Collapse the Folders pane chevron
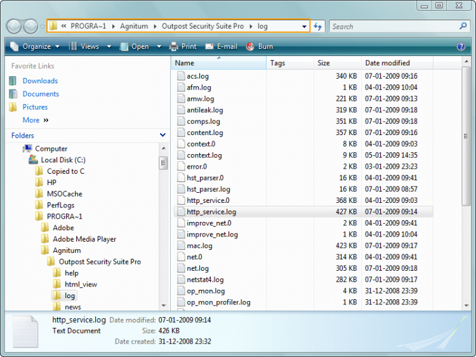Image resolution: width=476 pixels, height=357 pixels. (x=162, y=135)
